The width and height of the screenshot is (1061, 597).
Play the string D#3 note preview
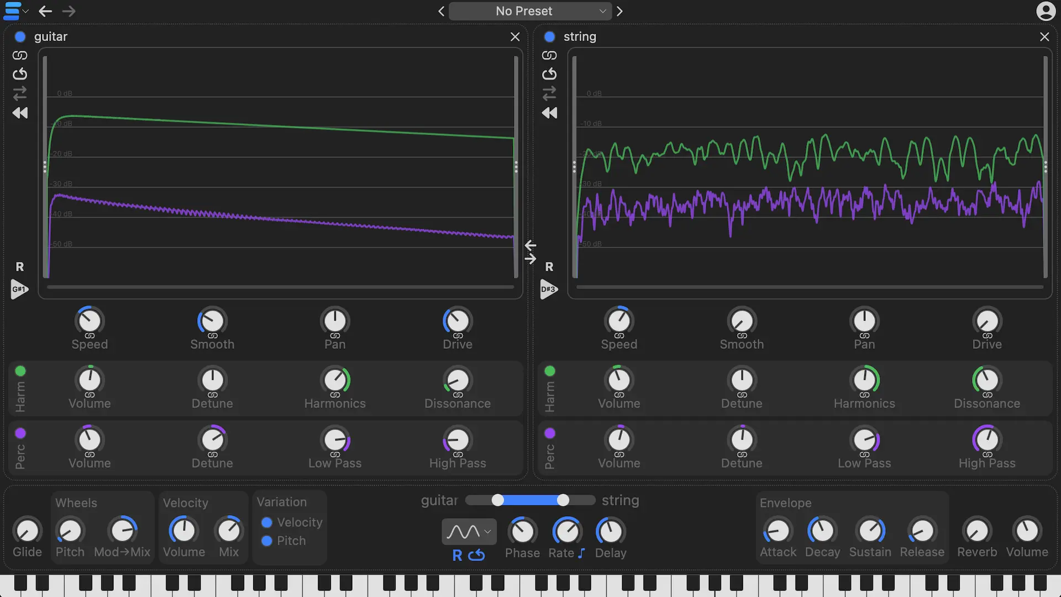click(549, 289)
